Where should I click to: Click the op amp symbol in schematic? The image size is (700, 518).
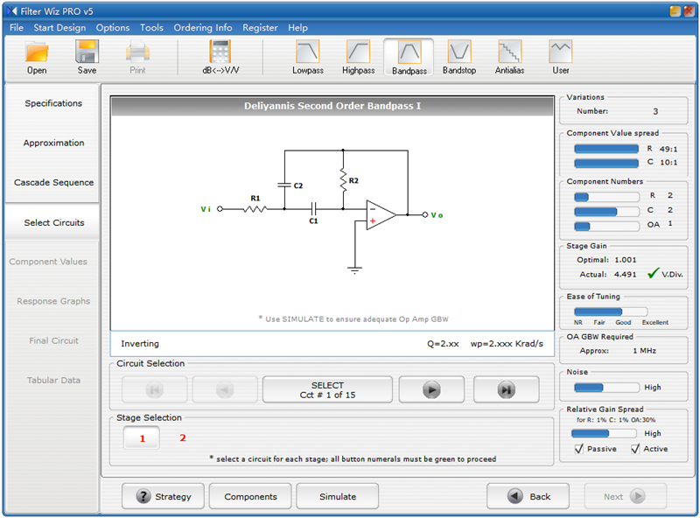(381, 214)
